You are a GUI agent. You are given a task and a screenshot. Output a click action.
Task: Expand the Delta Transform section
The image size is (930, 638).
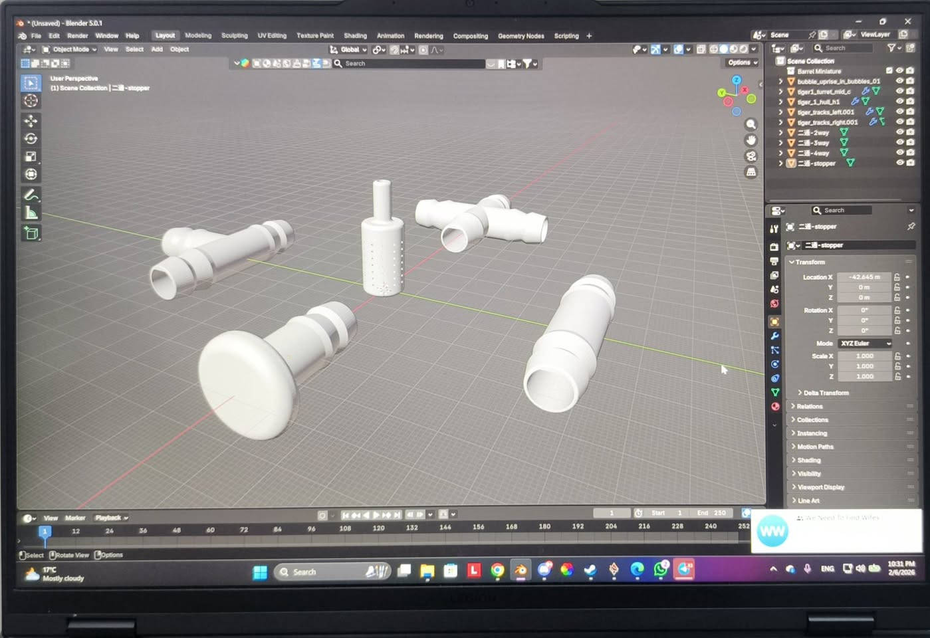pos(825,393)
